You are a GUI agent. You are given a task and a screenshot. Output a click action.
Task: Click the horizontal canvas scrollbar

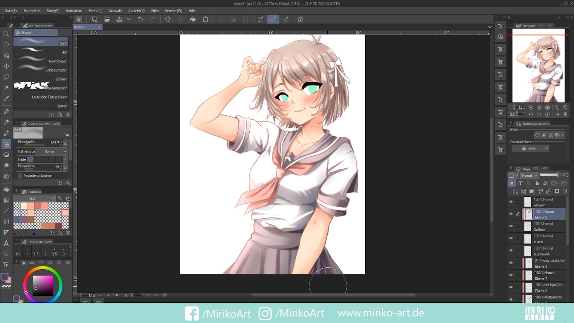pyautogui.click(x=333, y=295)
